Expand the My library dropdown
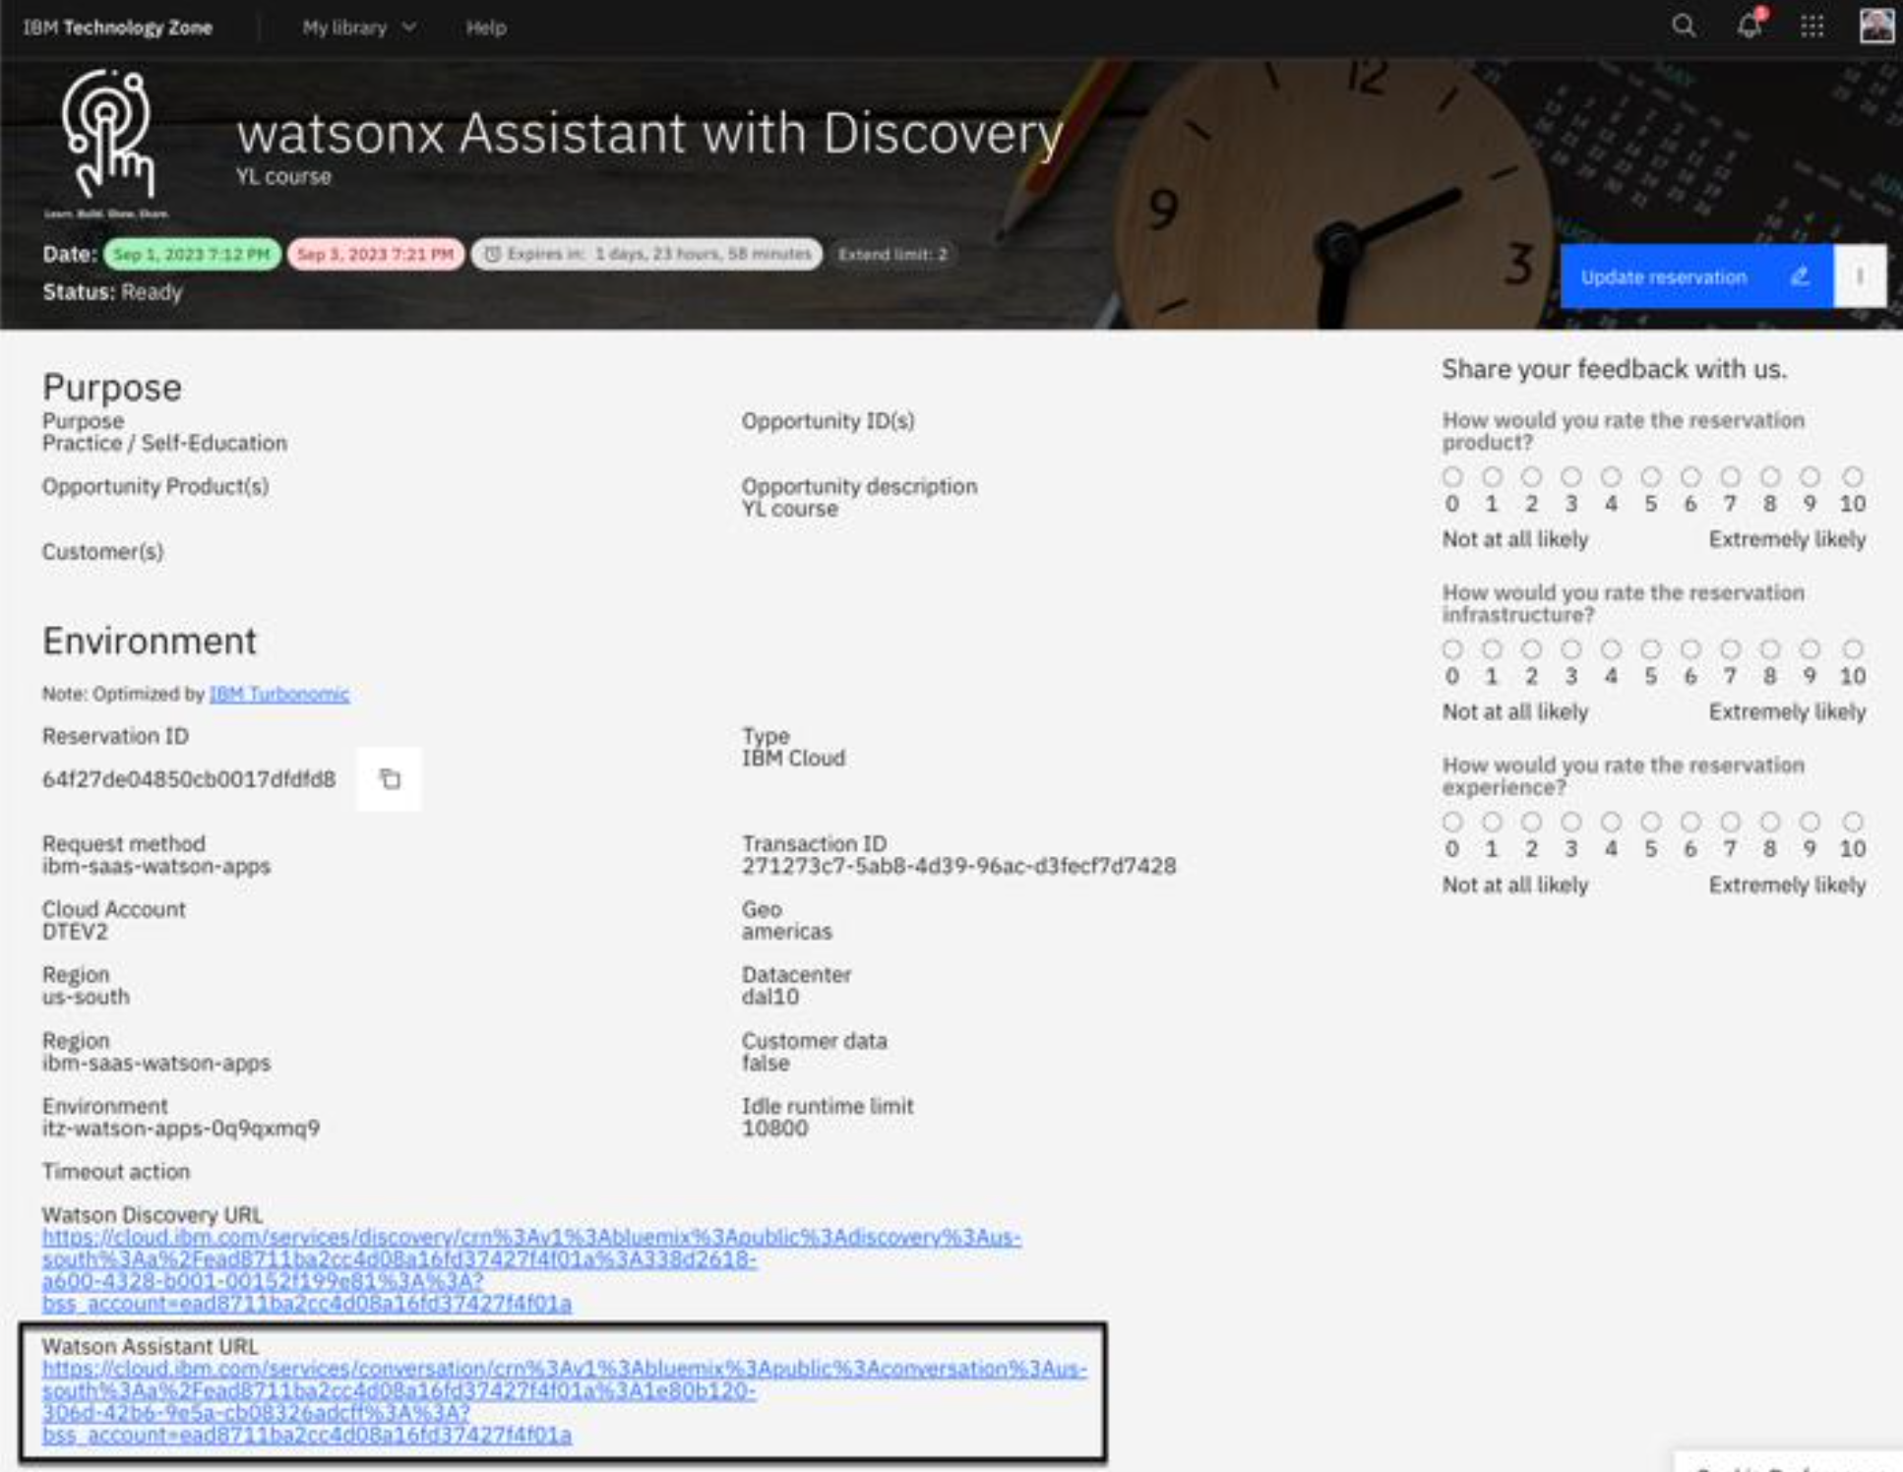The image size is (1903, 1472). 359,28
